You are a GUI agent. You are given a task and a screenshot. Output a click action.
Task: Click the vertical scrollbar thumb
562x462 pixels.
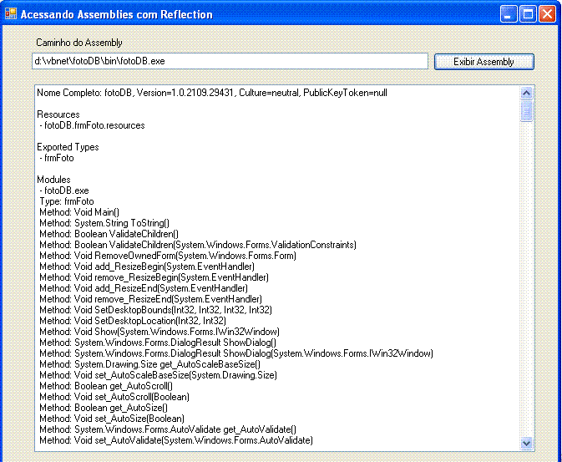(x=526, y=111)
